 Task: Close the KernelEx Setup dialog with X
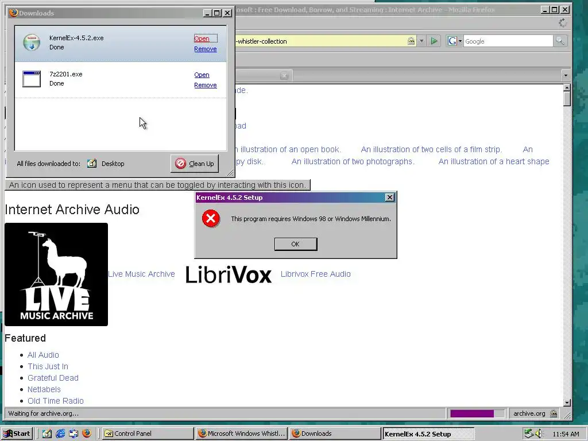390,198
